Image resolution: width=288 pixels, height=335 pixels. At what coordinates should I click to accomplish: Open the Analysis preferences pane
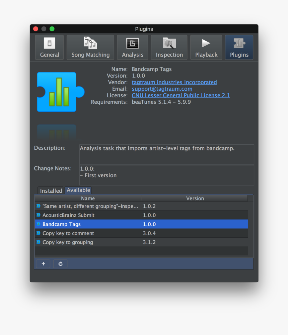click(x=132, y=47)
